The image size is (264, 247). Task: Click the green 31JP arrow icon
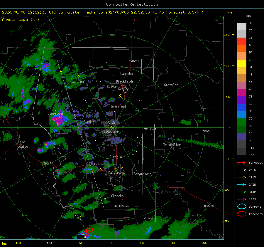pos(242,192)
